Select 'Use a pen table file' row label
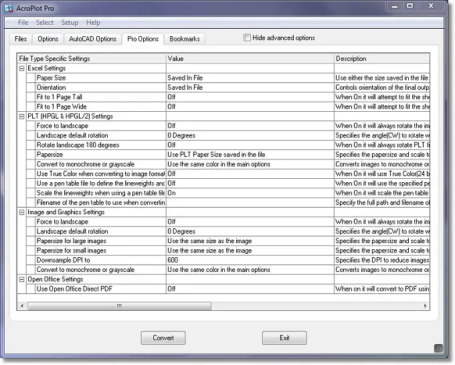 (100, 184)
